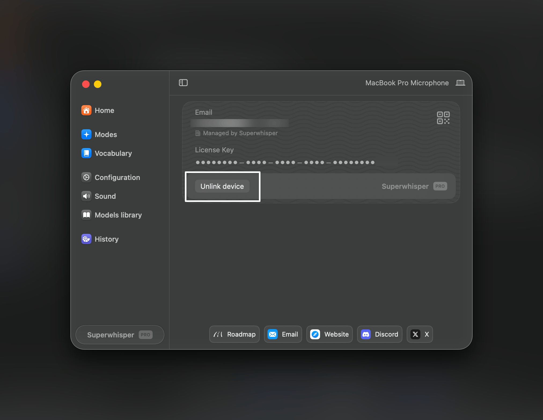The width and height of the screenshot is (543, 420).
Task: Click the building icon beside Managed by Superwhisper
Action: 198,133
